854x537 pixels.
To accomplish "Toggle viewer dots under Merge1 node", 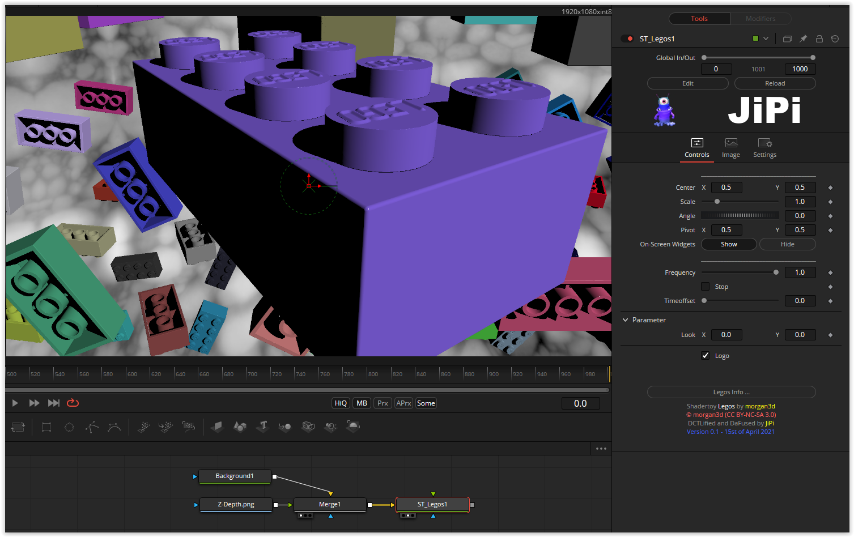I will tap(305, 515).
